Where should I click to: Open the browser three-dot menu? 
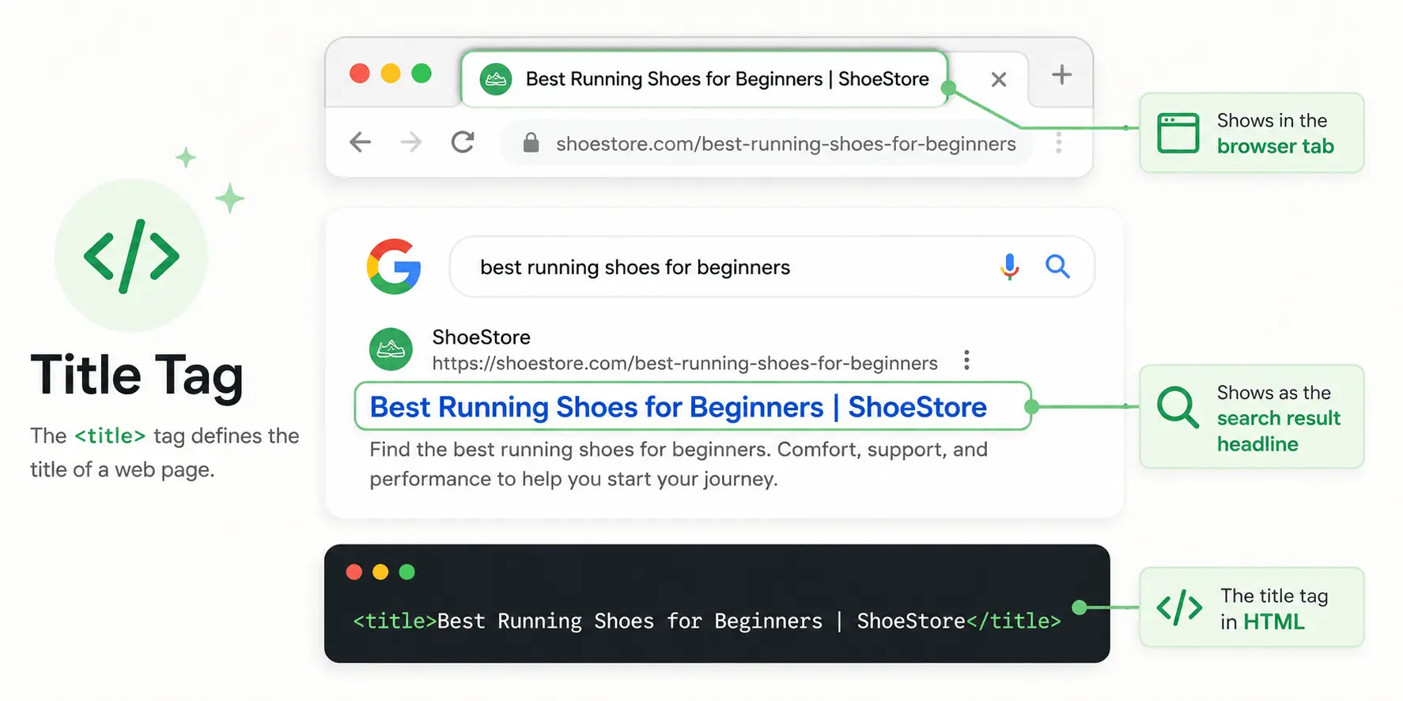pyautogui.click(x=1059, y=143)
